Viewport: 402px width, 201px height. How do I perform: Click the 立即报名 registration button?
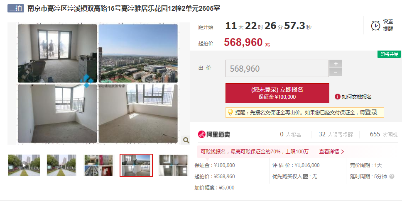277,93
